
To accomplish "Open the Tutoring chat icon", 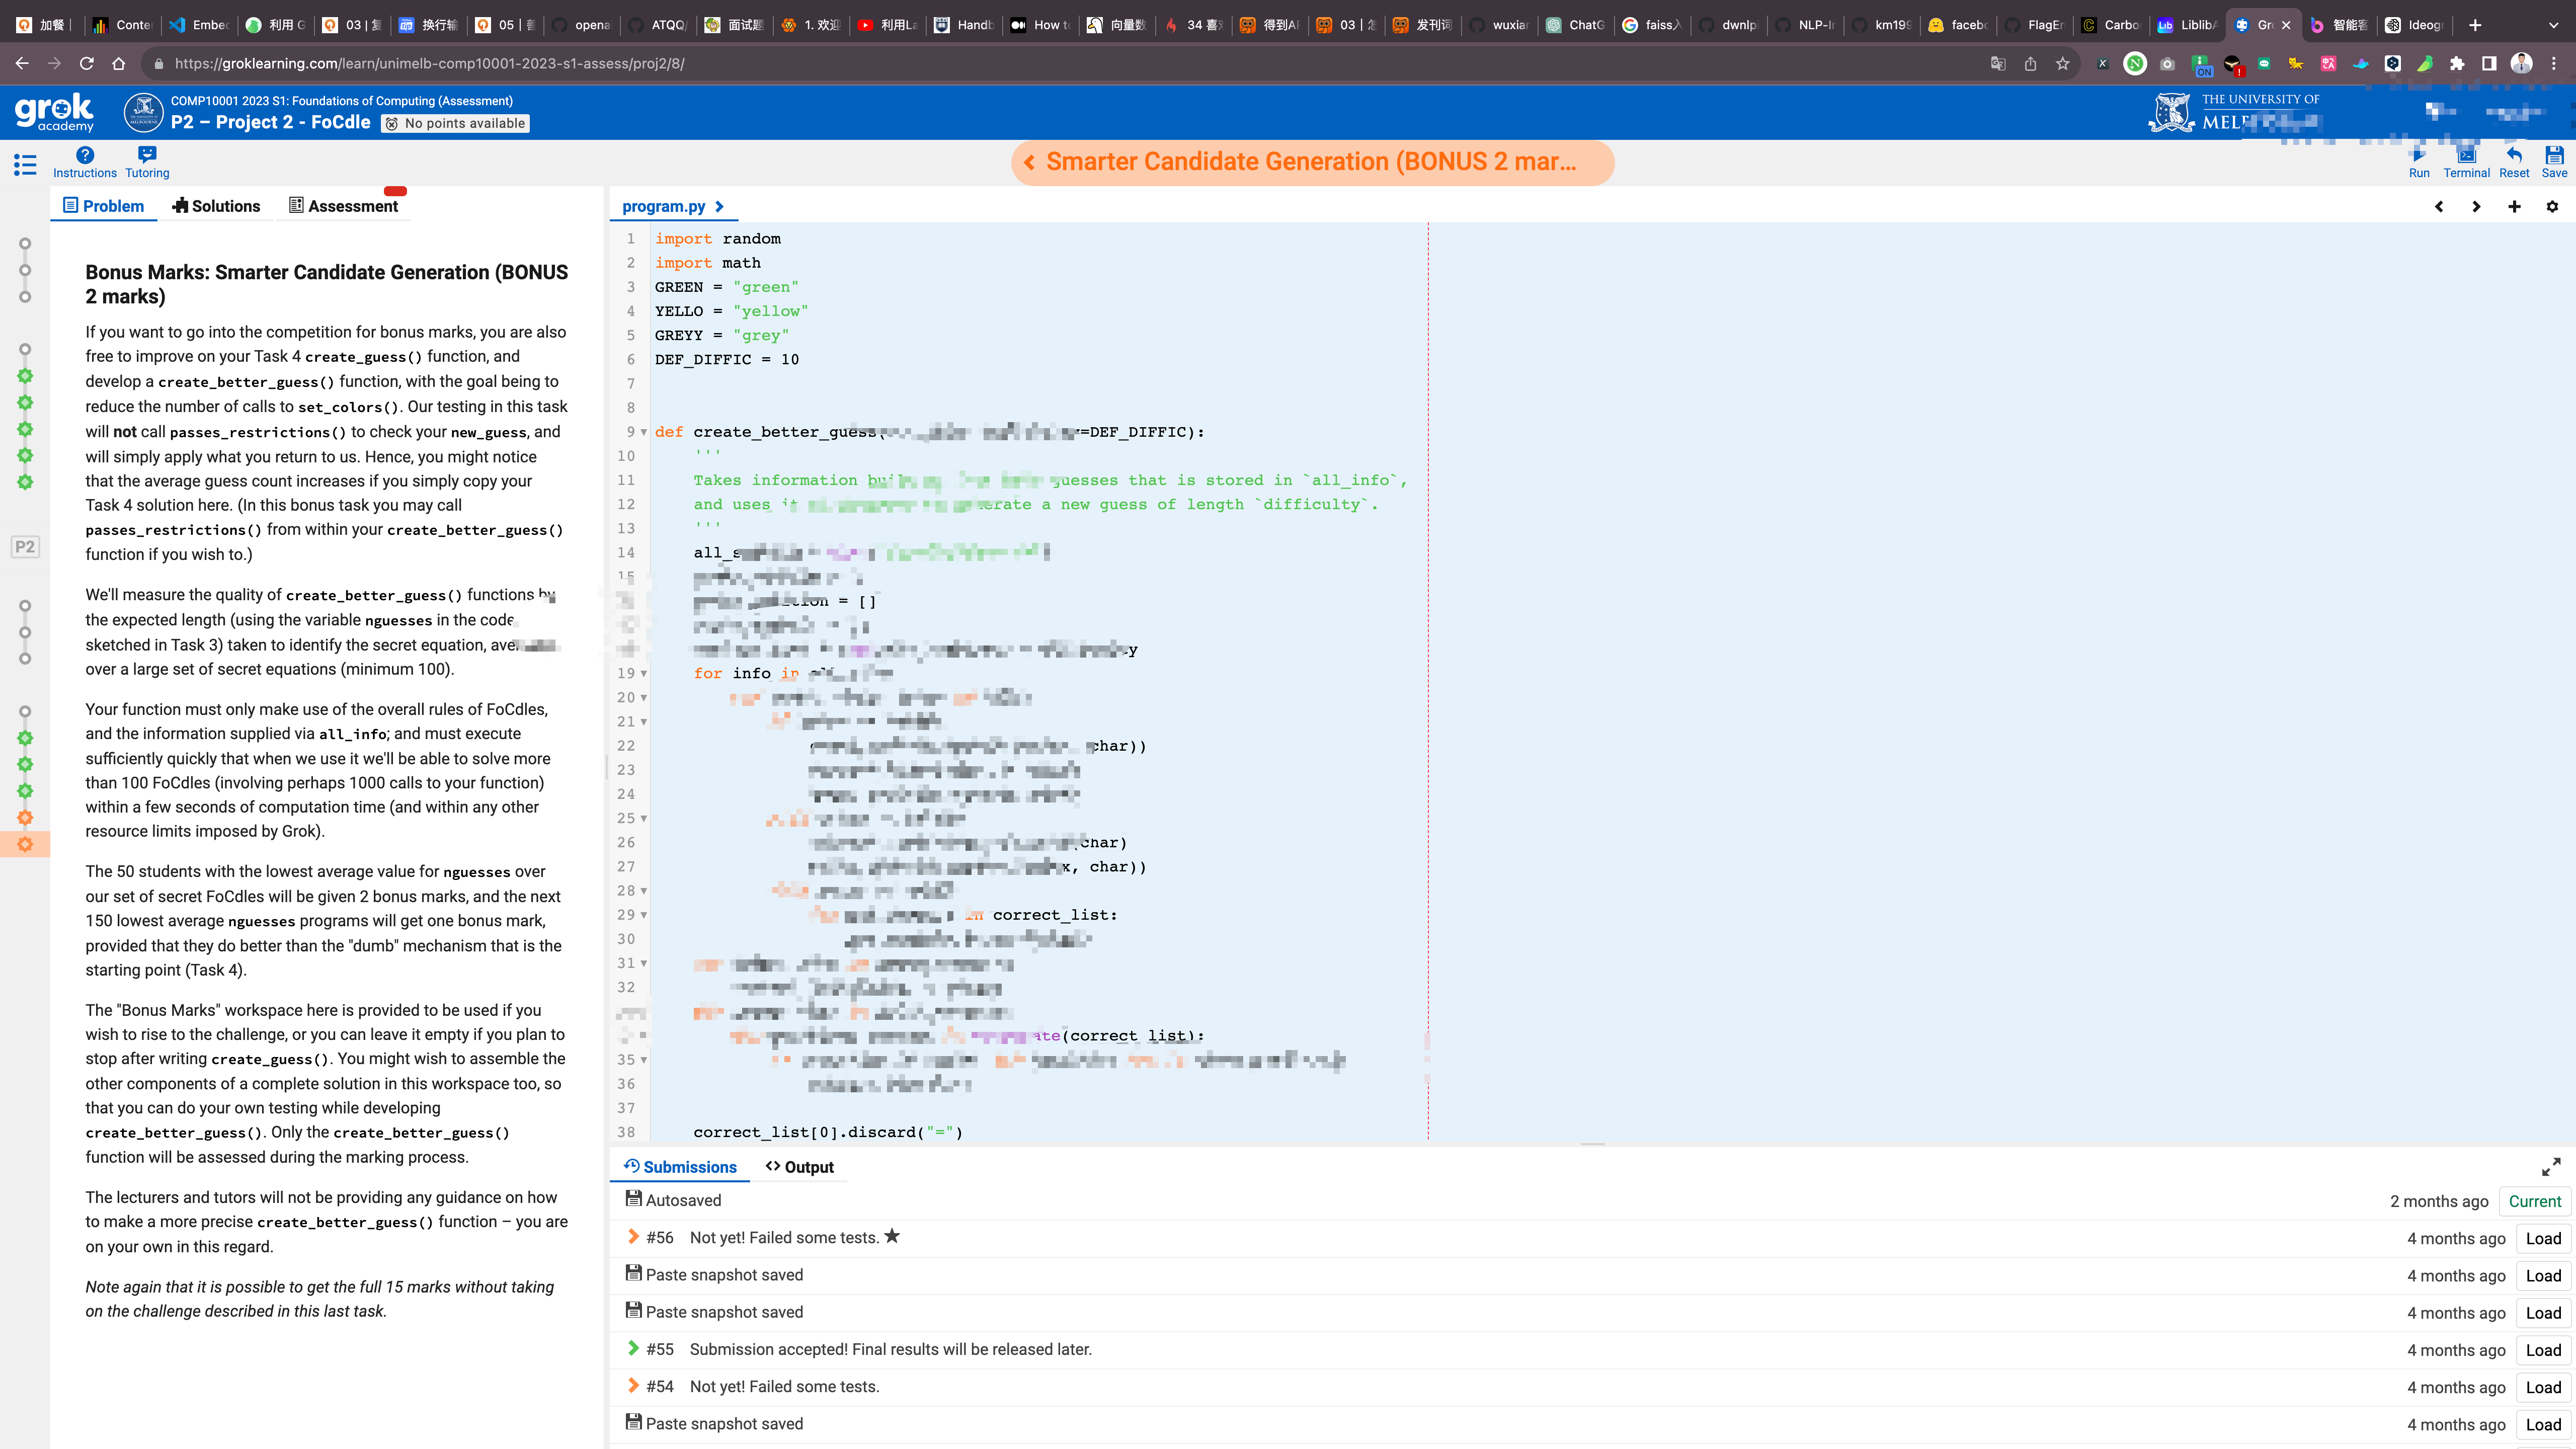I will pos(147,162).
